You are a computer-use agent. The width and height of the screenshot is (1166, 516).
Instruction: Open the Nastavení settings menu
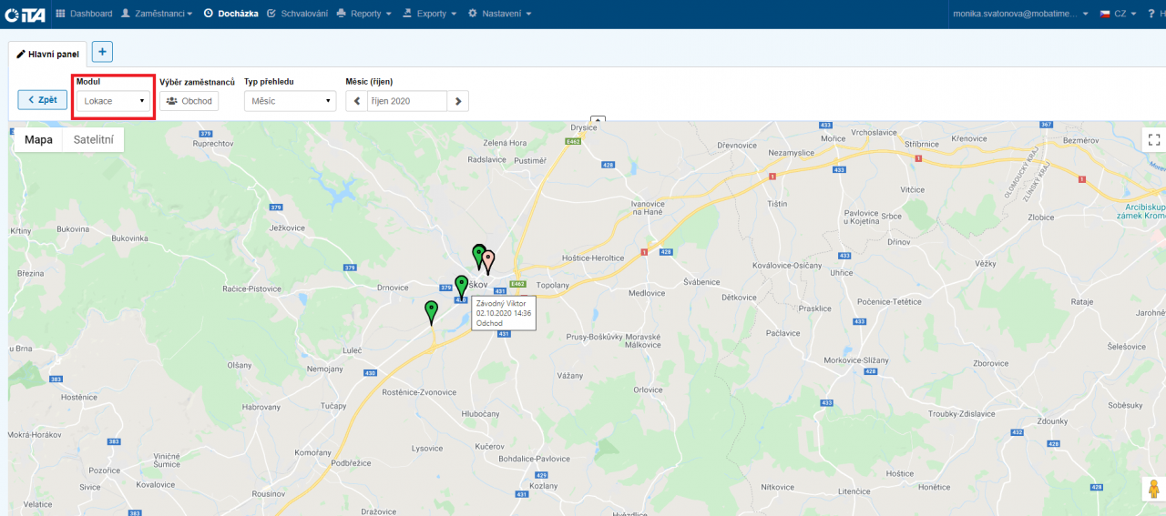pos(499,14)
